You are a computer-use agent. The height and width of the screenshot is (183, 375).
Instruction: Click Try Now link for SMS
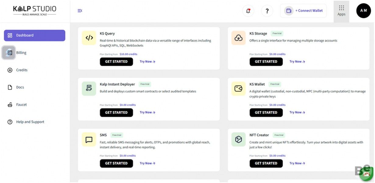pos(147,163)
